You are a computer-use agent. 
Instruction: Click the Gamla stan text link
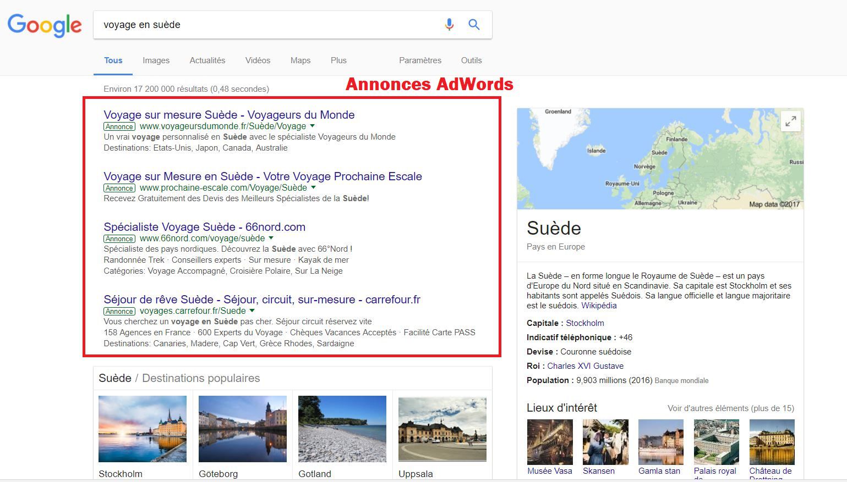tap(659, 471)
